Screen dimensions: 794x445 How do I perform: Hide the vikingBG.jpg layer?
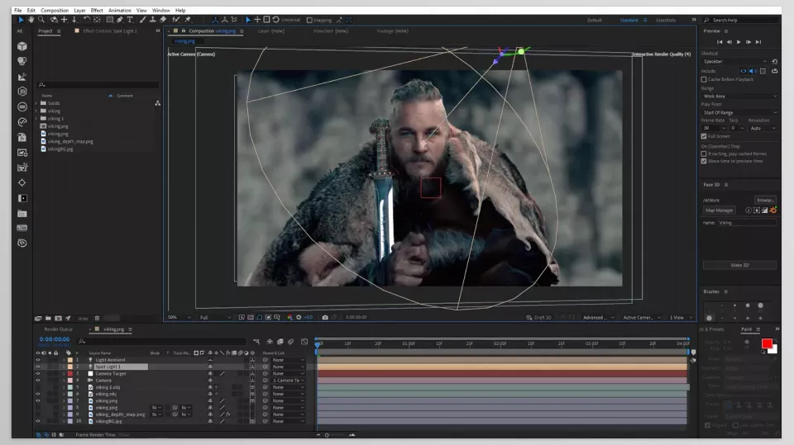[x=37, y=421]
